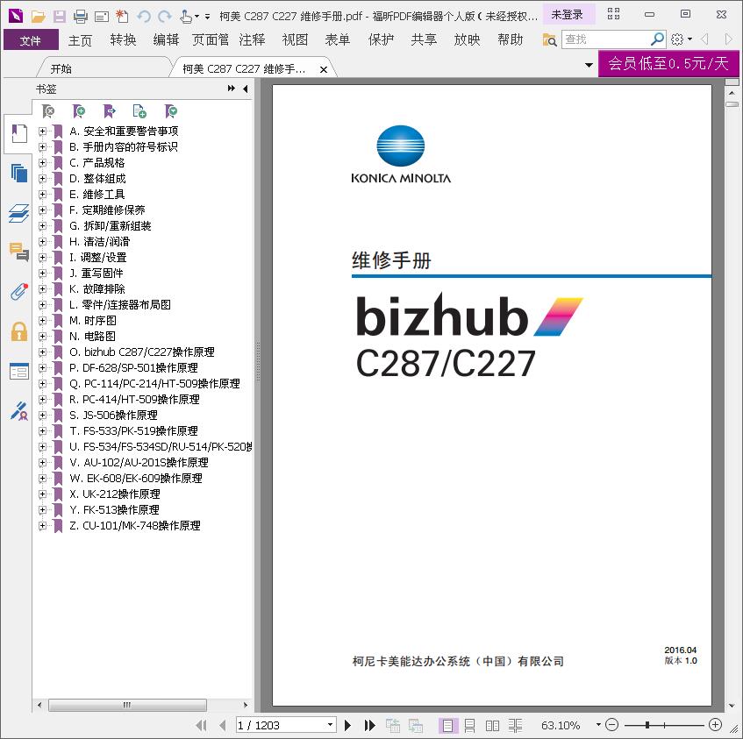Expand bookmark N. 电路图
The image size is (743, 739).
pos(43,337)
